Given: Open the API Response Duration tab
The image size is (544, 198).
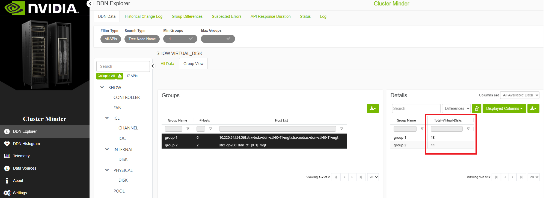Looking at the screenshot, I should pyautogui.click(x=270, y=16).
